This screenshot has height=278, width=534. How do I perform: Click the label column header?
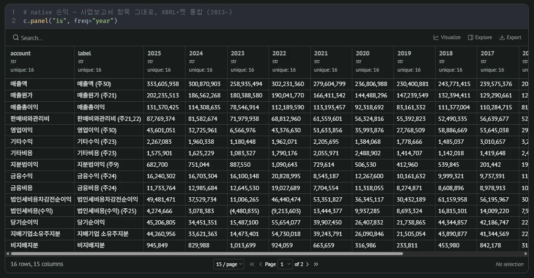[x=85, y=53]
